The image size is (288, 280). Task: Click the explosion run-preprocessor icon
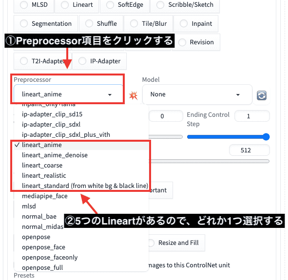pyautogui.click(x=133, y=95)
